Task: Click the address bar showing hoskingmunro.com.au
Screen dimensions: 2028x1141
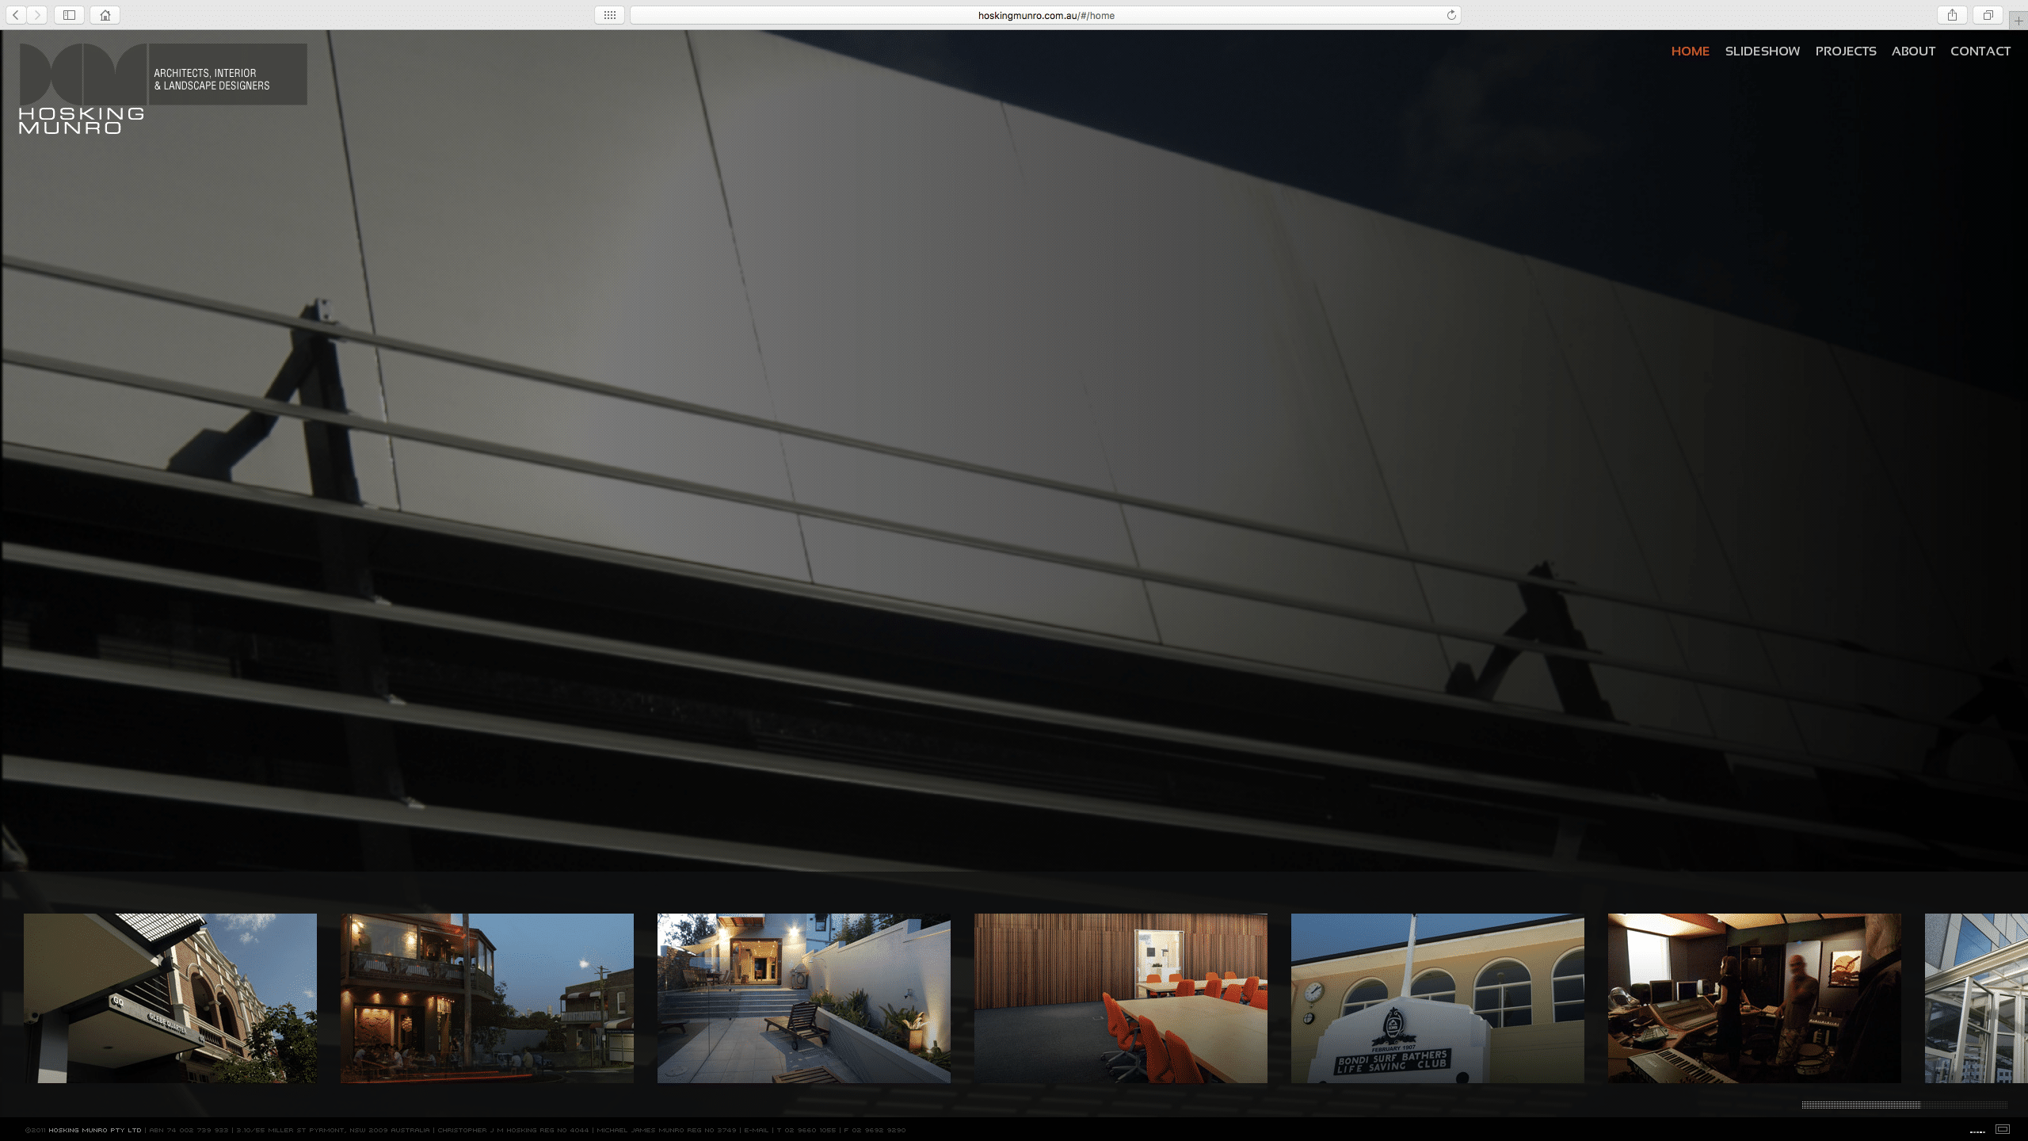Action: pyautogui.click(x=1046, y=15)
